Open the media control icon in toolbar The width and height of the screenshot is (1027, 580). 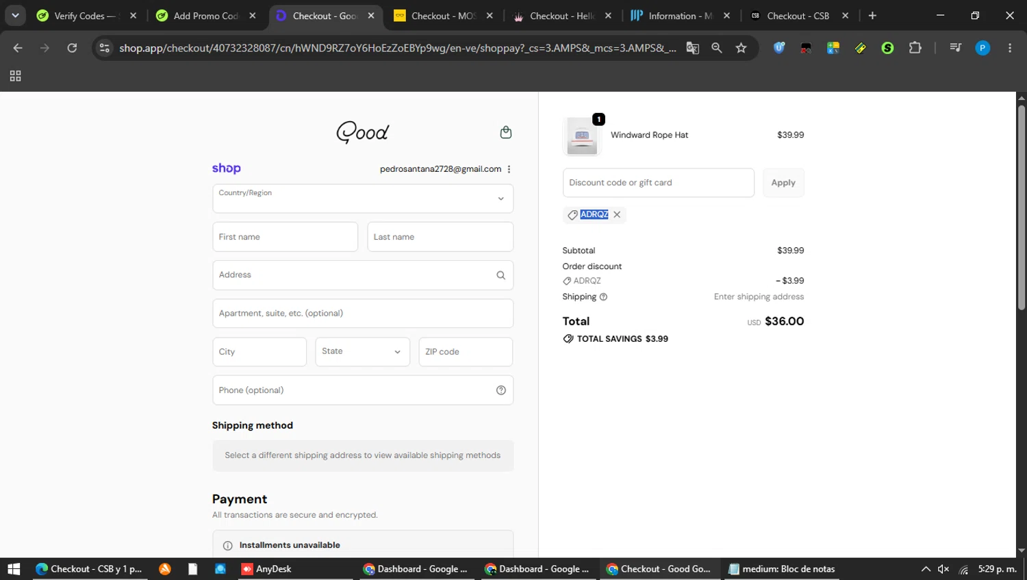tap(955, 48)
